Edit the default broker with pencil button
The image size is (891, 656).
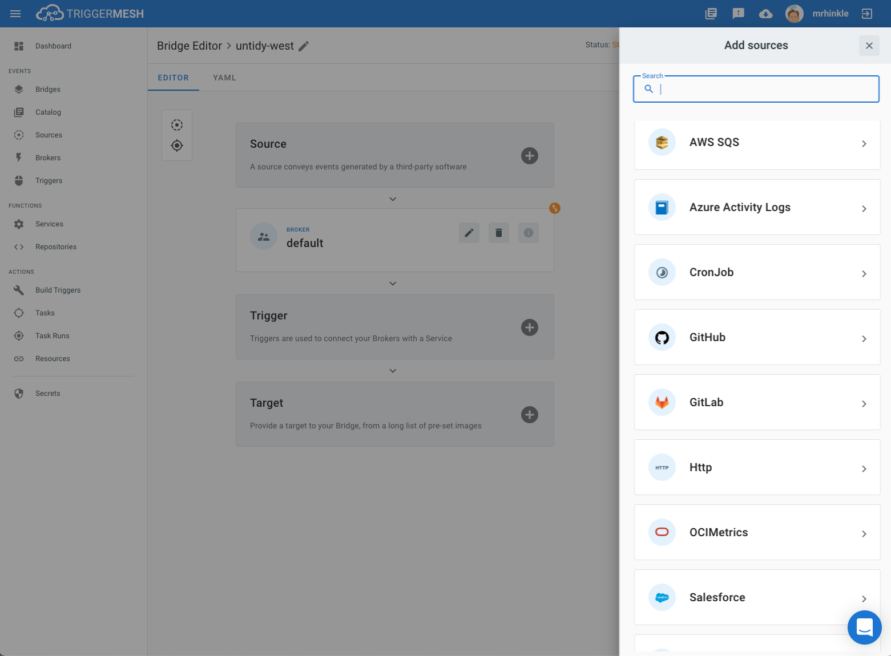coord(469,233)
